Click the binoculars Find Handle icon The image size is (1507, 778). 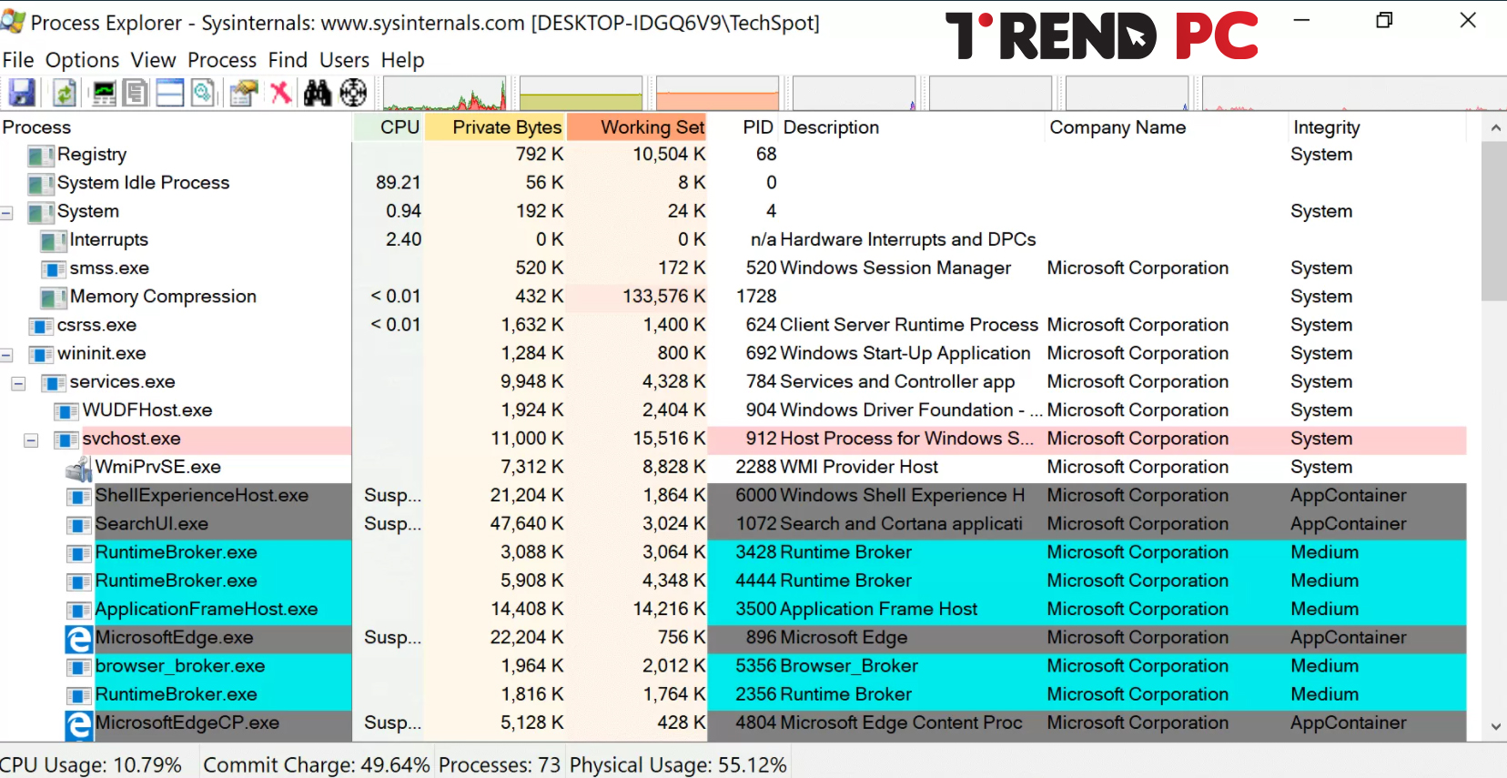[x=317, y=92]
